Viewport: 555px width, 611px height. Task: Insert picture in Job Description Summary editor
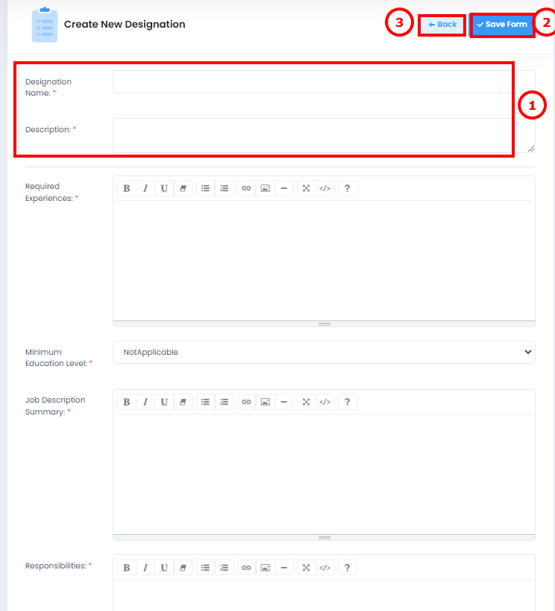point(265,402)
